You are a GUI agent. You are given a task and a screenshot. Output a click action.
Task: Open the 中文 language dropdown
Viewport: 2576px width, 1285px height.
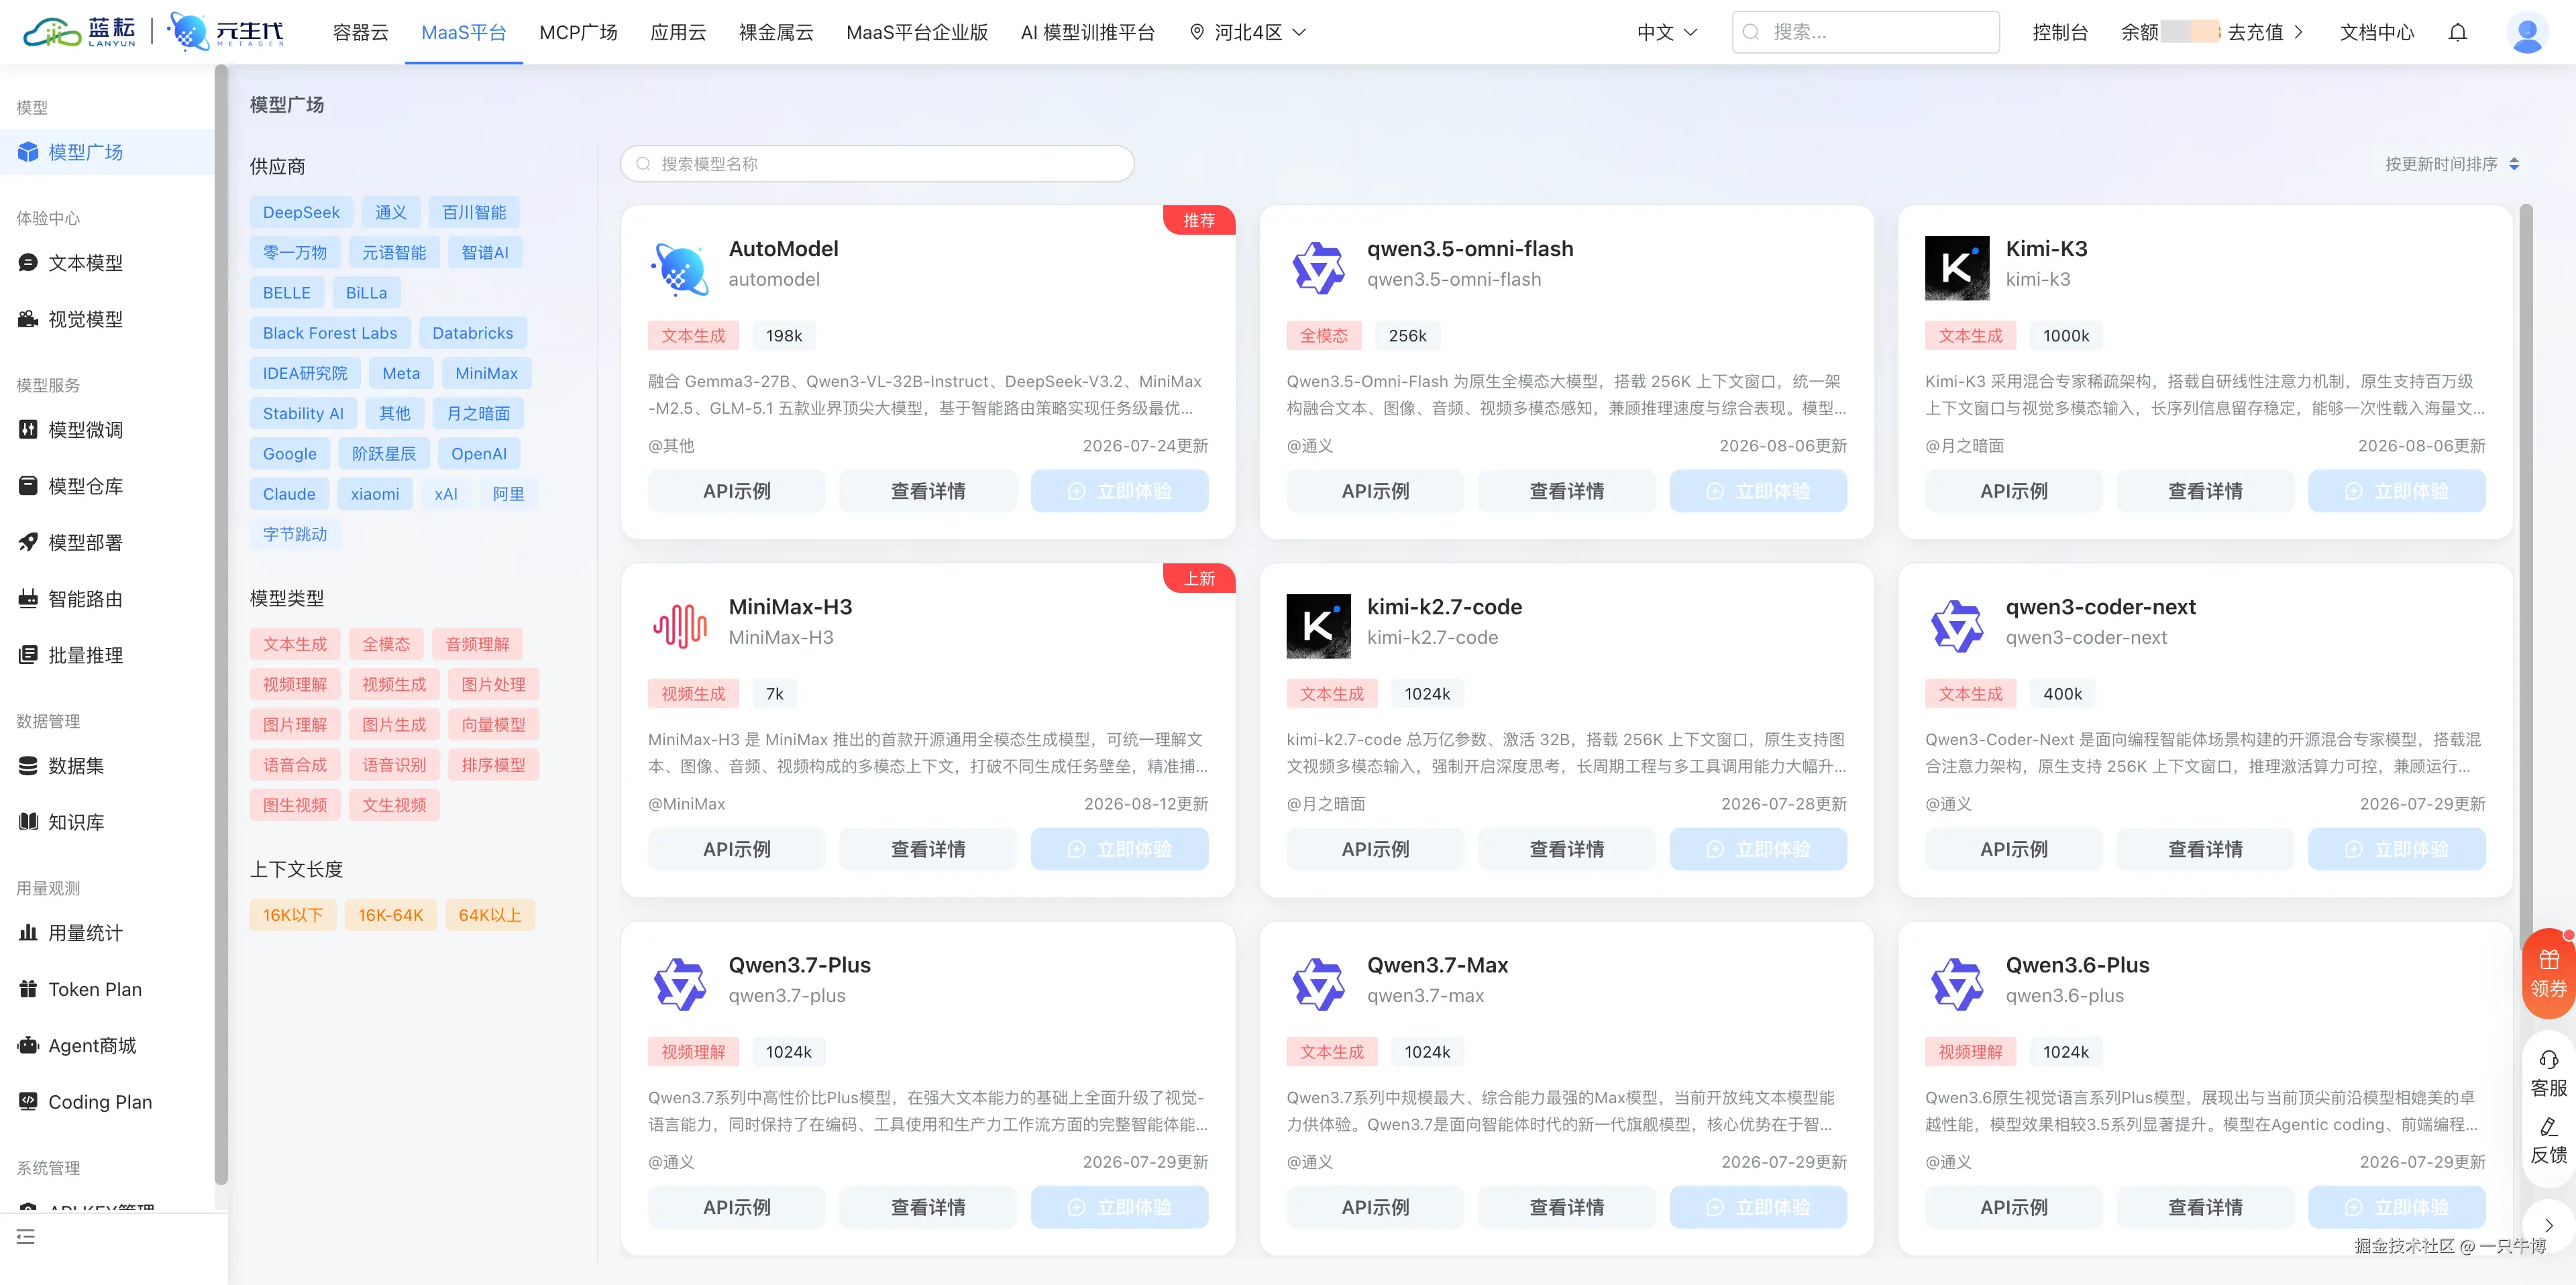pyautogui.click(x=1667, y=32)
